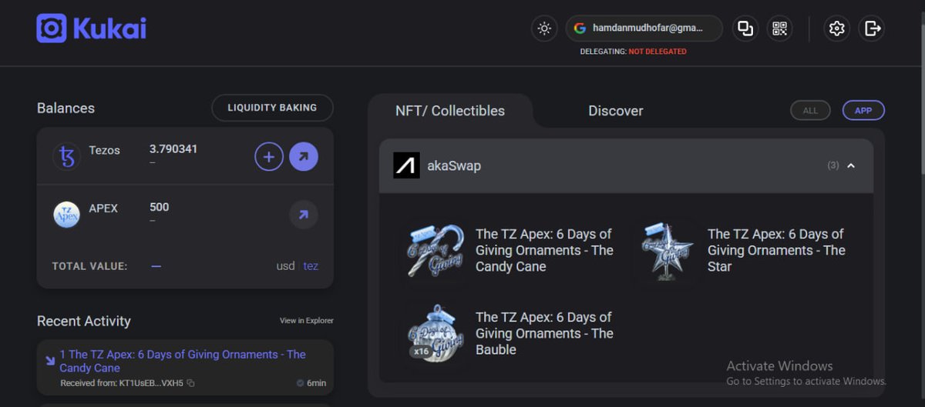Viewport: 925px width, 407px height.
Task: Open The Bauble ornament thumbnail
Action: (436, 333)
